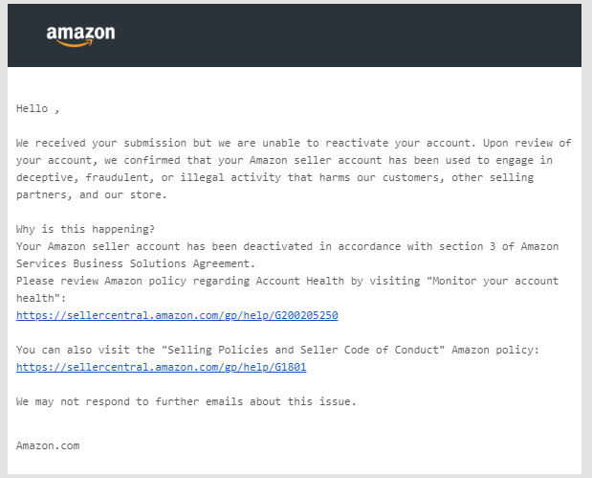The width and height of the screenshot is (592, 478).
Task: Click the "Services Business Solutions Agreement" line
Action: pos(136,263)
